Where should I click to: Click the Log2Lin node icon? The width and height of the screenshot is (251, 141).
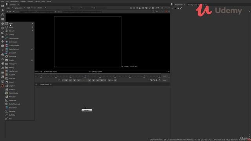click(x=7, y=86)
